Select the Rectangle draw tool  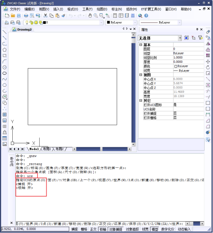(x=5, y=55)
